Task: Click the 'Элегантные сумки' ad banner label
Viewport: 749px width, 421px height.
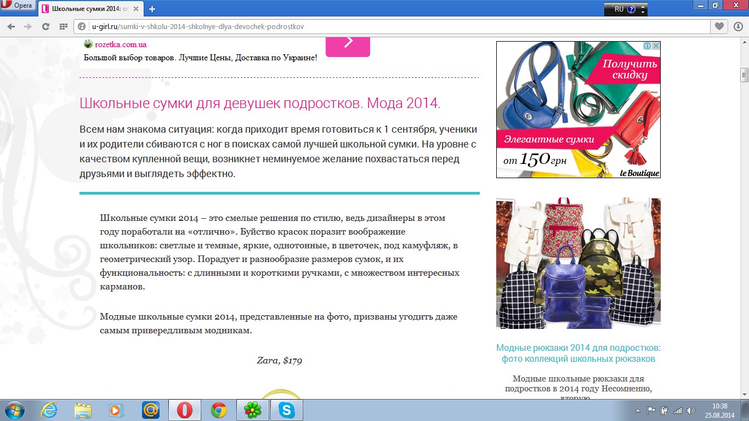Action: click(549, 139)
